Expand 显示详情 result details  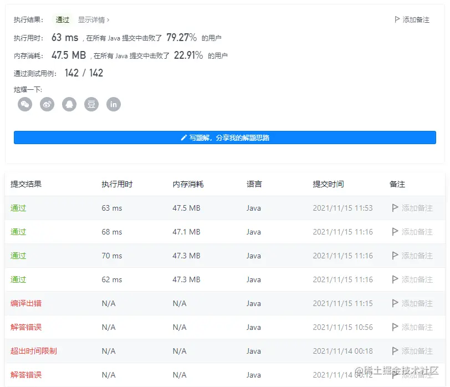coord(94,20)
